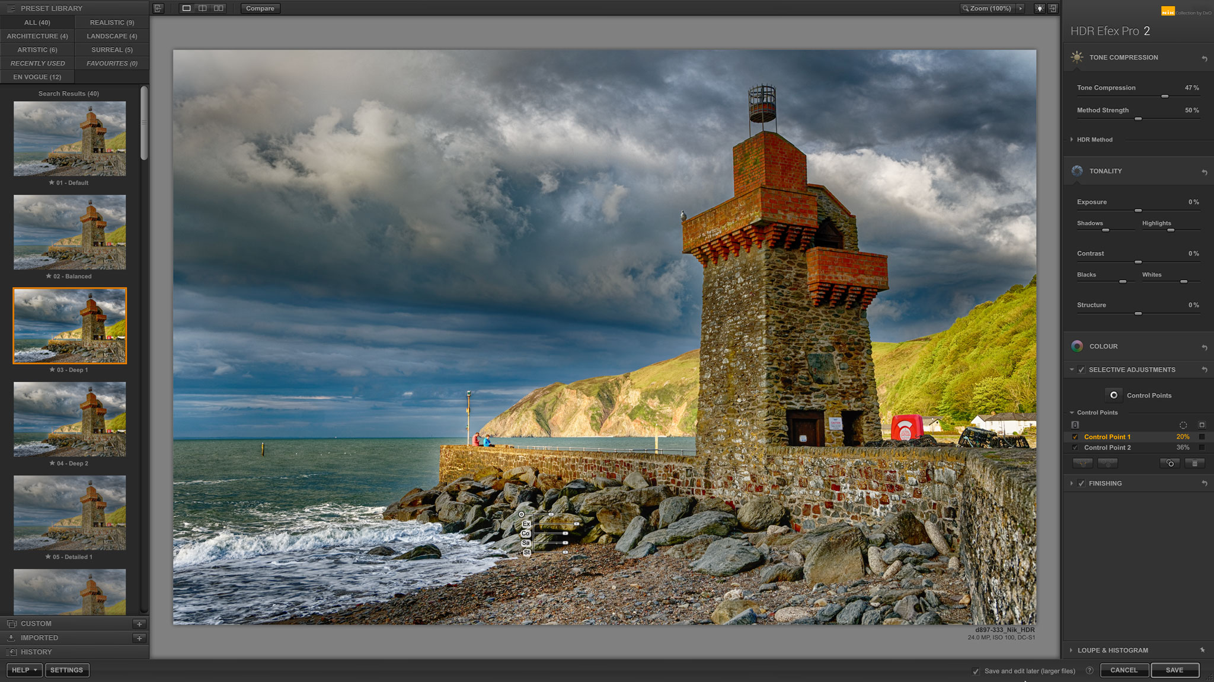Disable Control Point 1 checkbox
Image resolution: width=1214 pixels, height=682 pixels.
1075,437
